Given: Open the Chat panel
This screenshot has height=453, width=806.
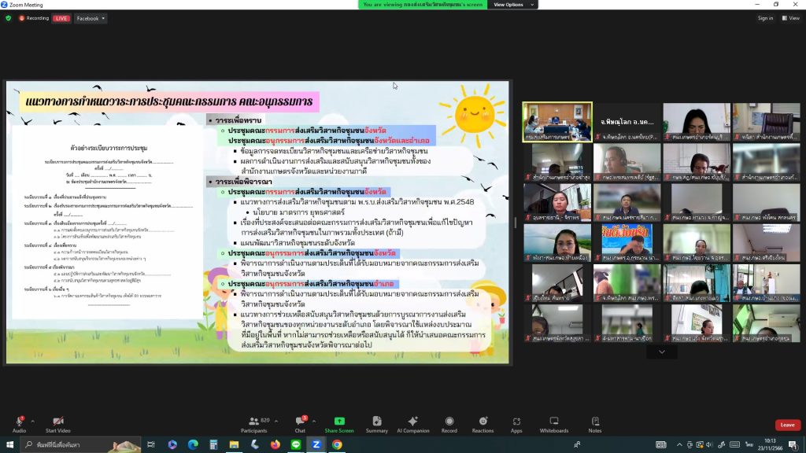Looking at the screenshot, I should [x=300, y=423].
